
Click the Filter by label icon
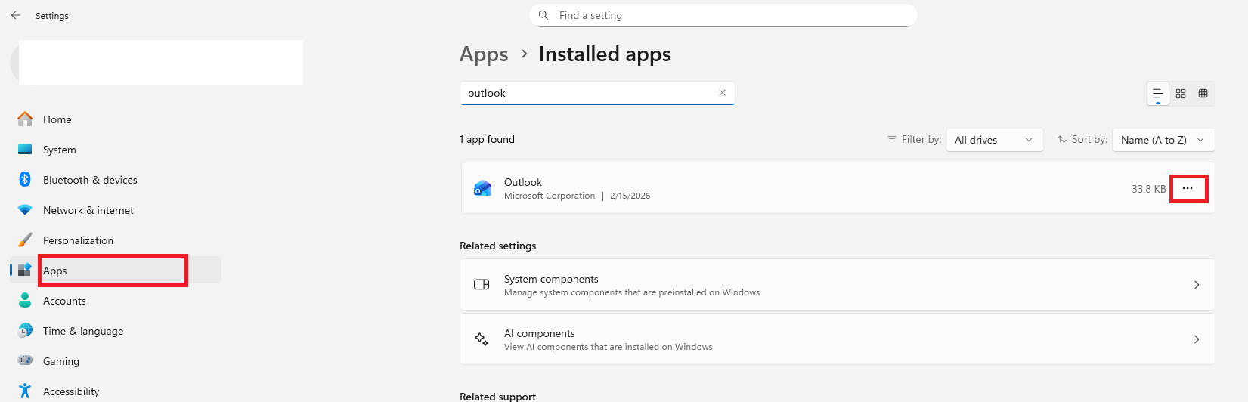892,139
